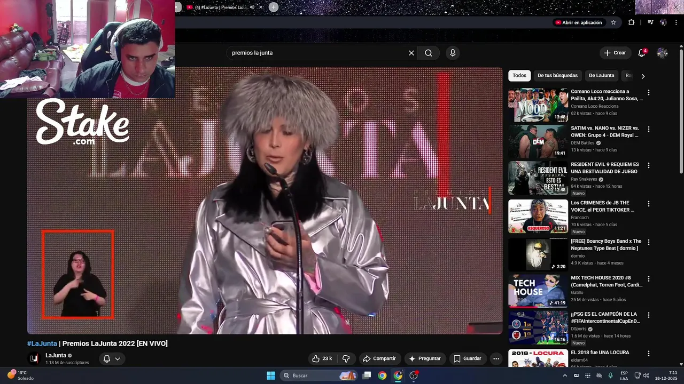Open the #LaJunta hashtag link

click(x=42, y=343)
